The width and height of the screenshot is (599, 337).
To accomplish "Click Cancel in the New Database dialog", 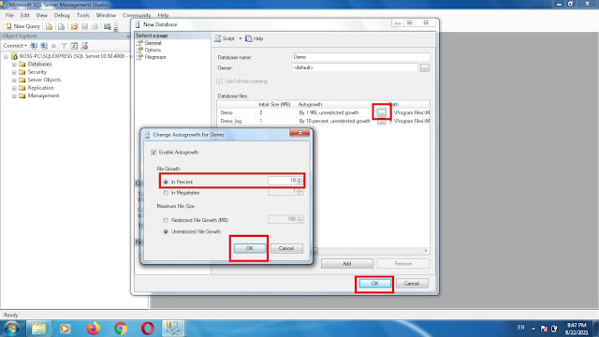I will point(412,284).
